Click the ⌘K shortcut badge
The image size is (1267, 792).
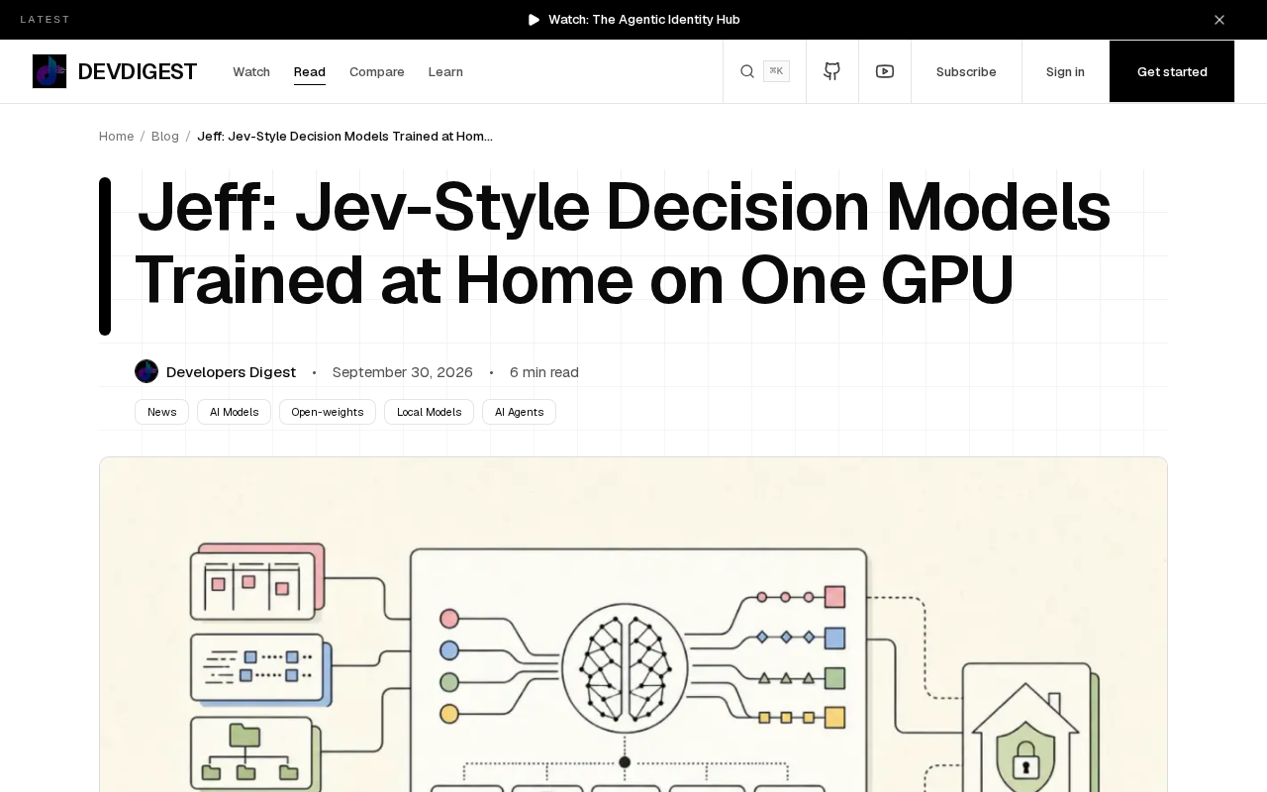point(776,71)
